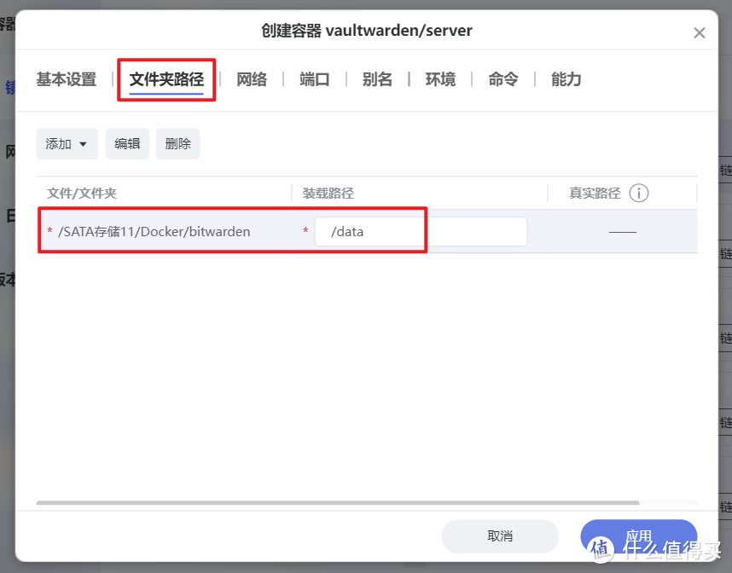The width and height of the screenshot is (732, 573).
Task: Select the 别名 tab
Action: [x=377, y=79]
